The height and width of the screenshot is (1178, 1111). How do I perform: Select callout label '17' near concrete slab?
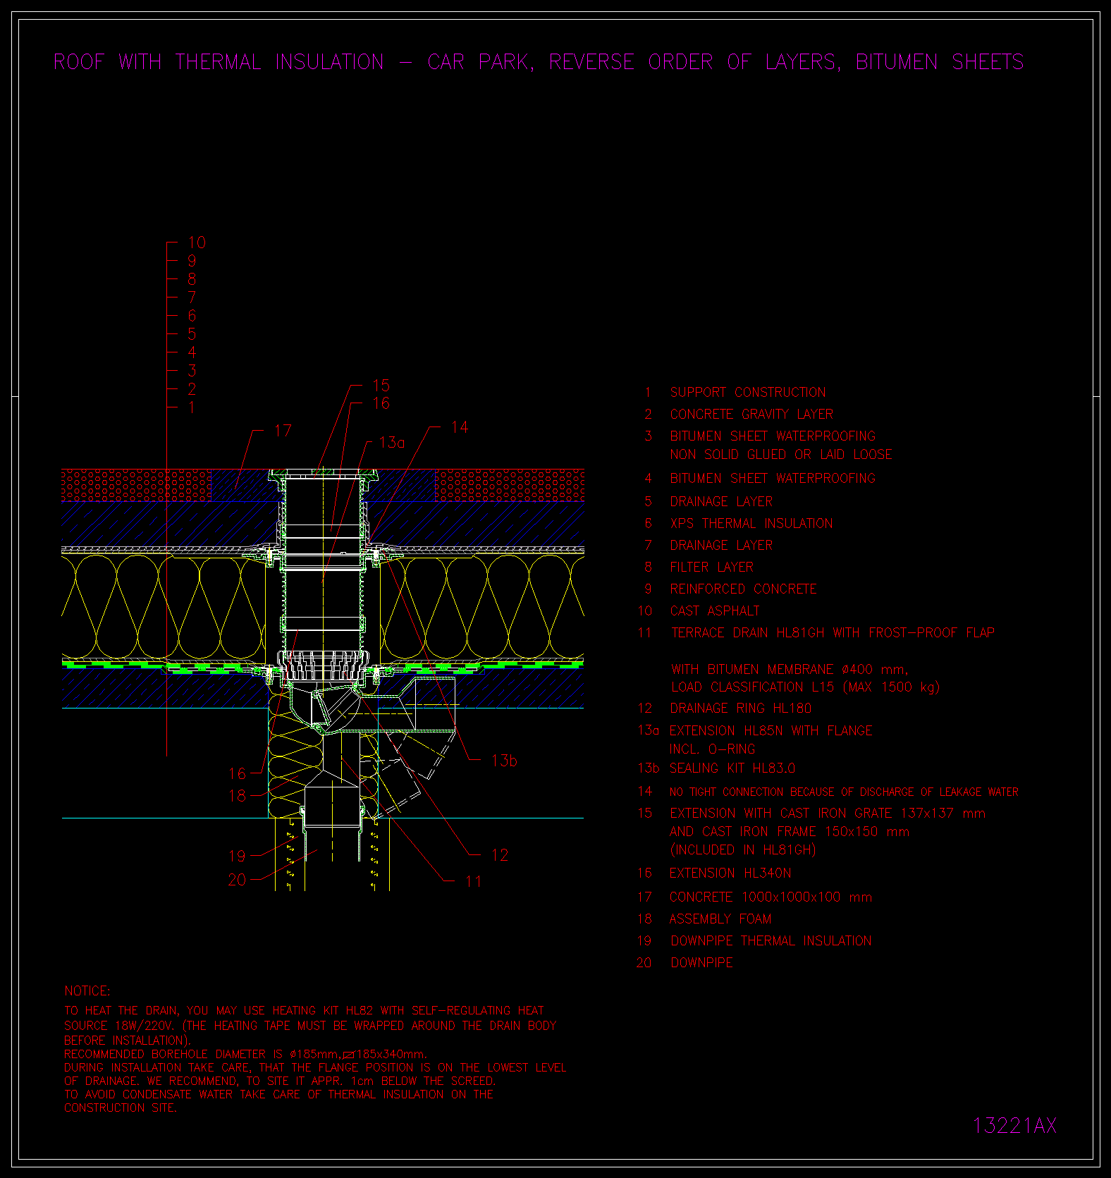point(283,431)
